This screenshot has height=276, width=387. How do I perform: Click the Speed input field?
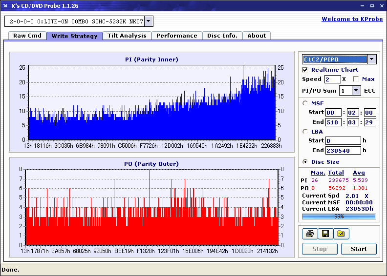332,79
